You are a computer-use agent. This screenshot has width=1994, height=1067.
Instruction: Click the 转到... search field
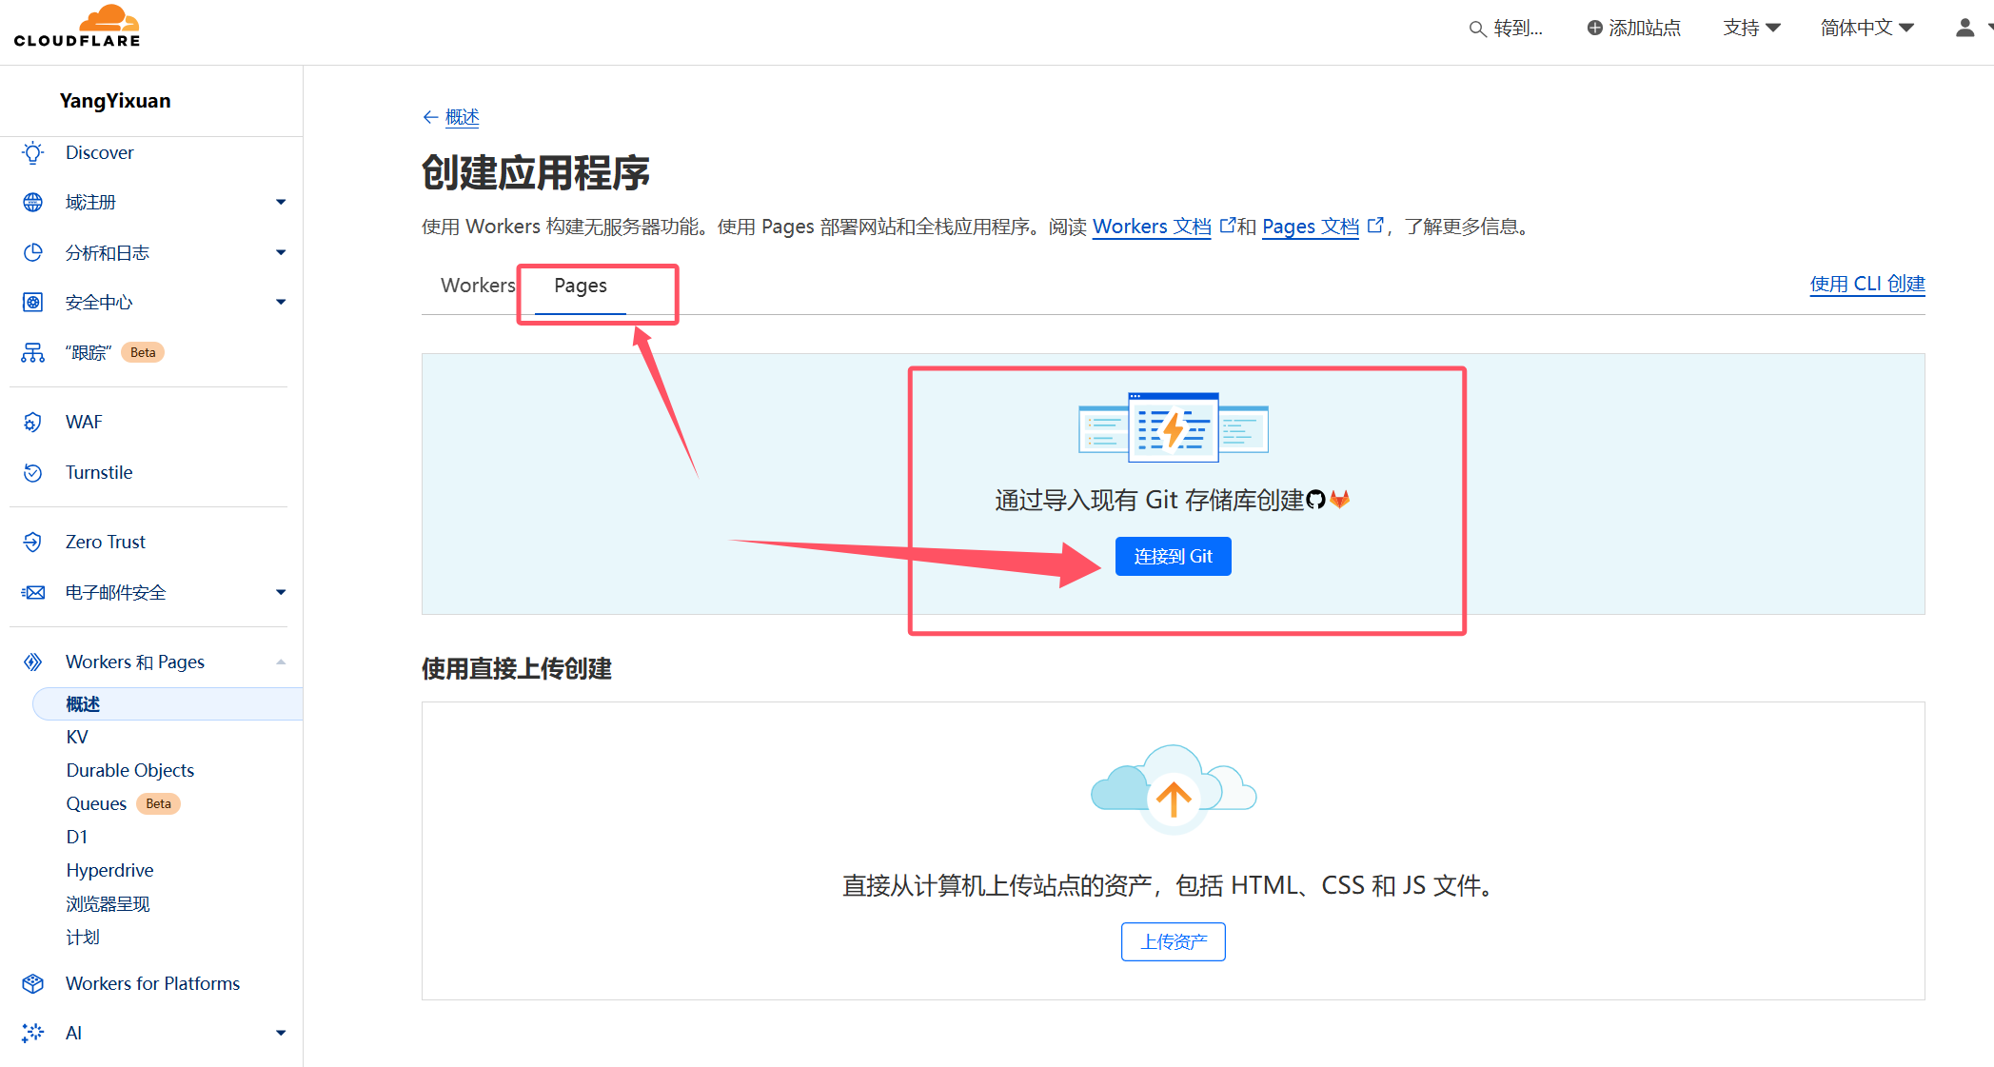(x=1507, y=29)
